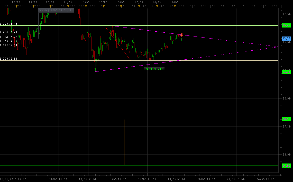Select the orange vertical target line

click(x=162, y=95)
